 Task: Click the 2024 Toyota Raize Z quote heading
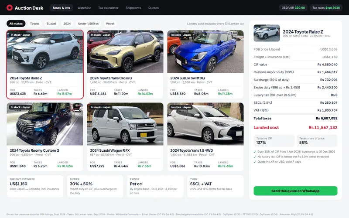[303, 32]
